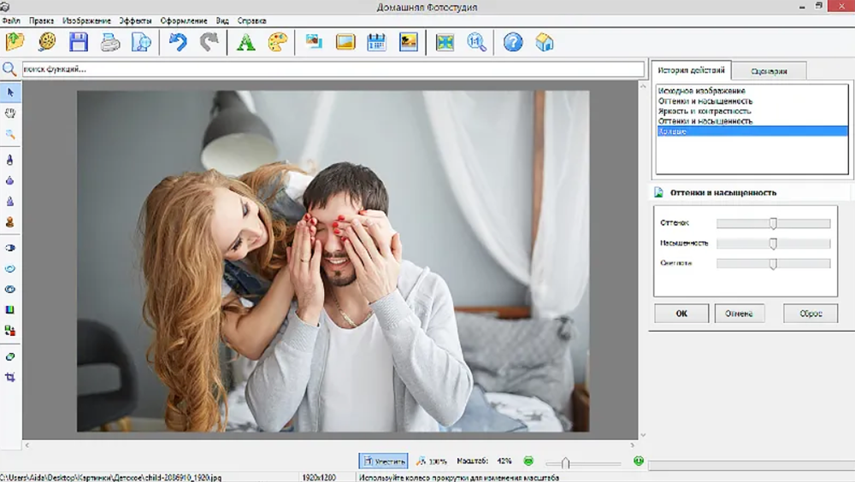Click the Save floppy disk icon
Image resolution: width=855 pixels, height=482 pixels.
(79, 42)
